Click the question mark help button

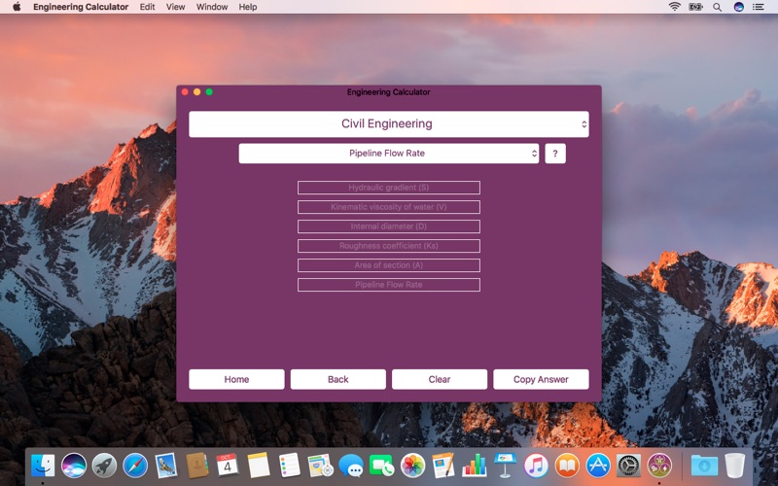[x=555, y=154]
